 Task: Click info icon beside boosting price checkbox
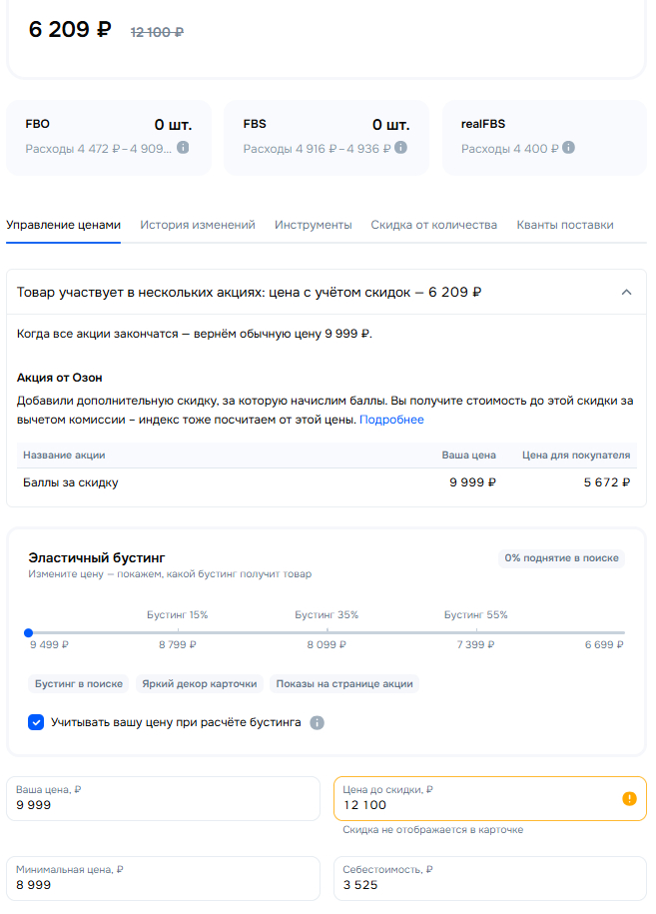point(317,723)
